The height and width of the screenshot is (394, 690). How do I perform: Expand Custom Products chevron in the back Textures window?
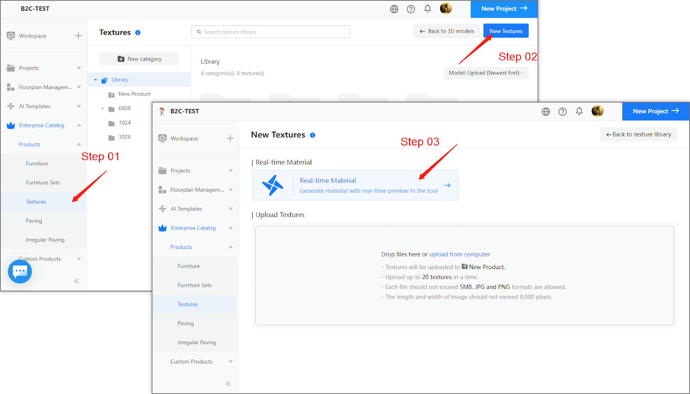click(79, 259)
